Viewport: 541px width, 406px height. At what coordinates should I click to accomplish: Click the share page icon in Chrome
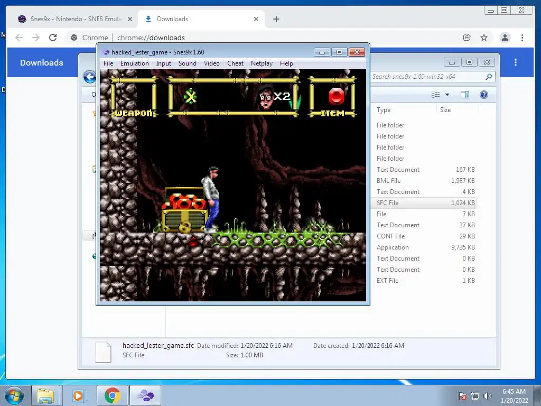click(467, 38)
